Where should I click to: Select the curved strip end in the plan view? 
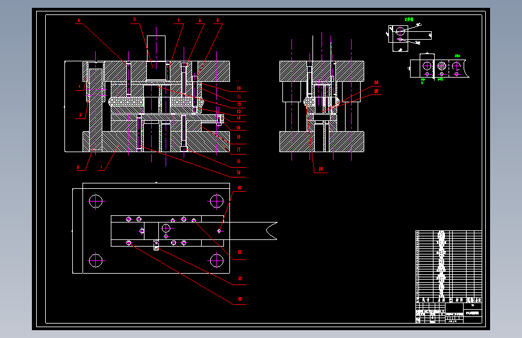pyautogui.click(x=272, y=231)
